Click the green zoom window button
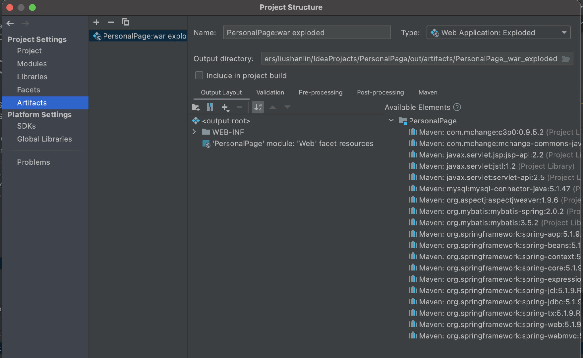This screenshot has width=583, height=358. point(32,7)
